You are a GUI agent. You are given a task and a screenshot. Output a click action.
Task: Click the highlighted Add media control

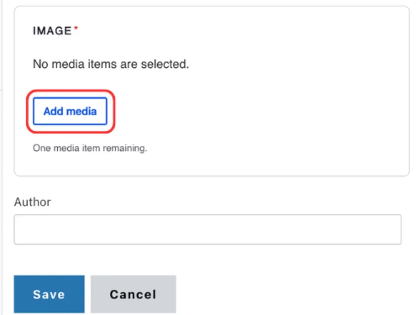click(x=70, y=111)
